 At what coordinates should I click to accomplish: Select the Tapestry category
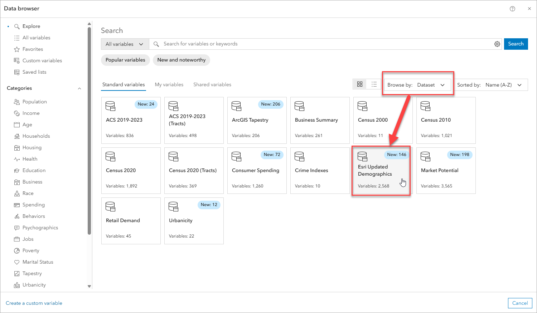click(x=32, y=273)
